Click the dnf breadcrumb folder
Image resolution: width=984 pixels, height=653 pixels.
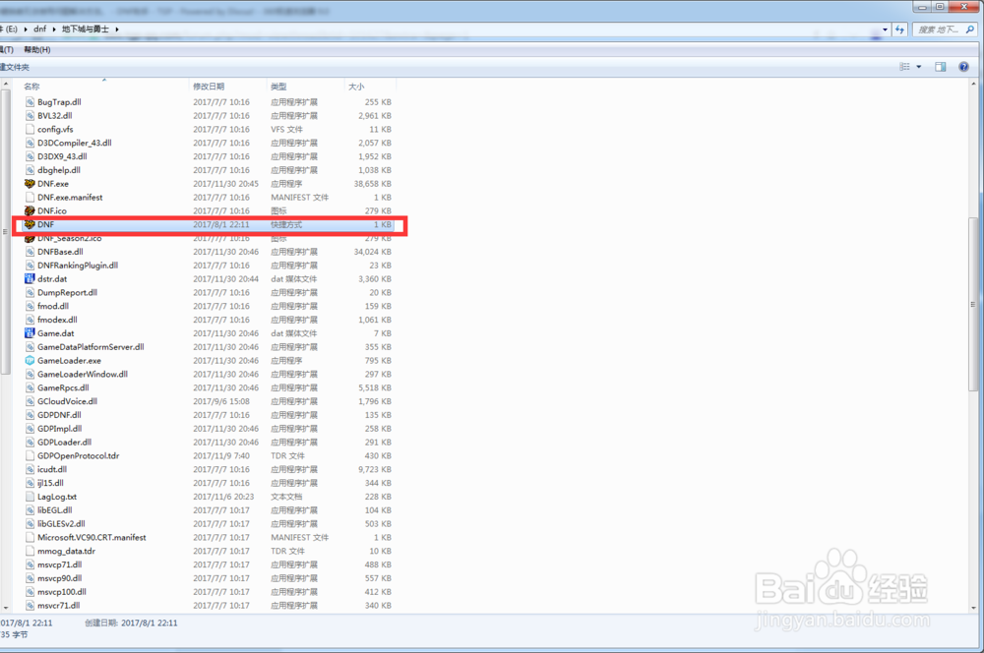coord(40,30)
